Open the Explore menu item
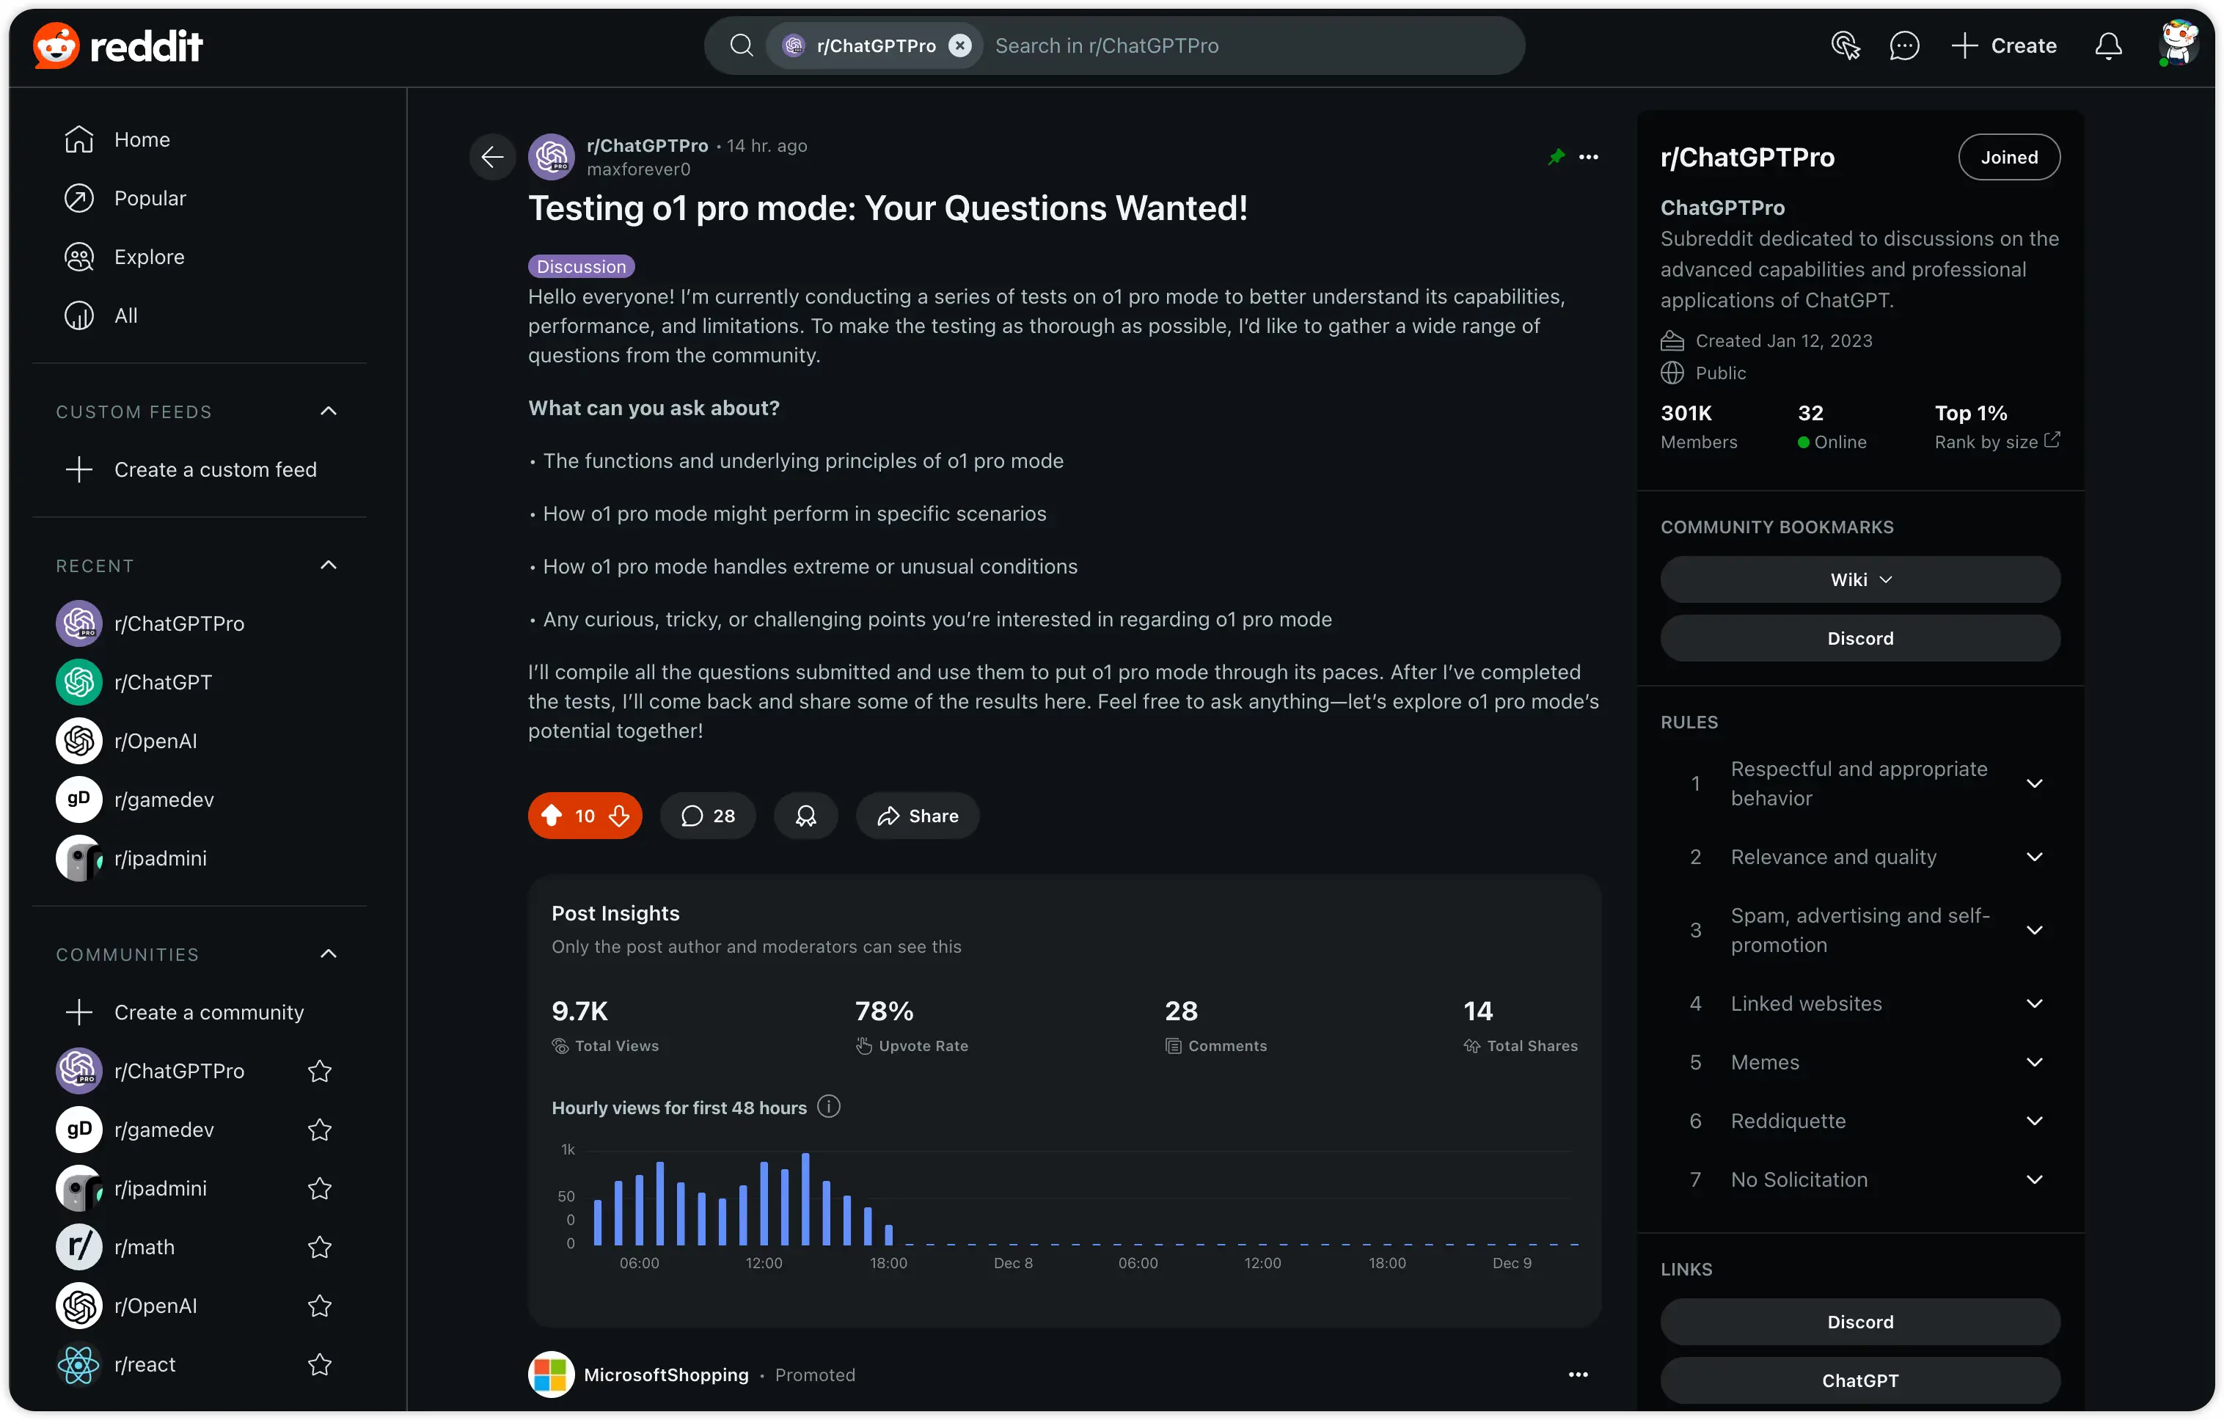Image resolution: width=2224 pixels, height=1420 pixels. [149, 257]
